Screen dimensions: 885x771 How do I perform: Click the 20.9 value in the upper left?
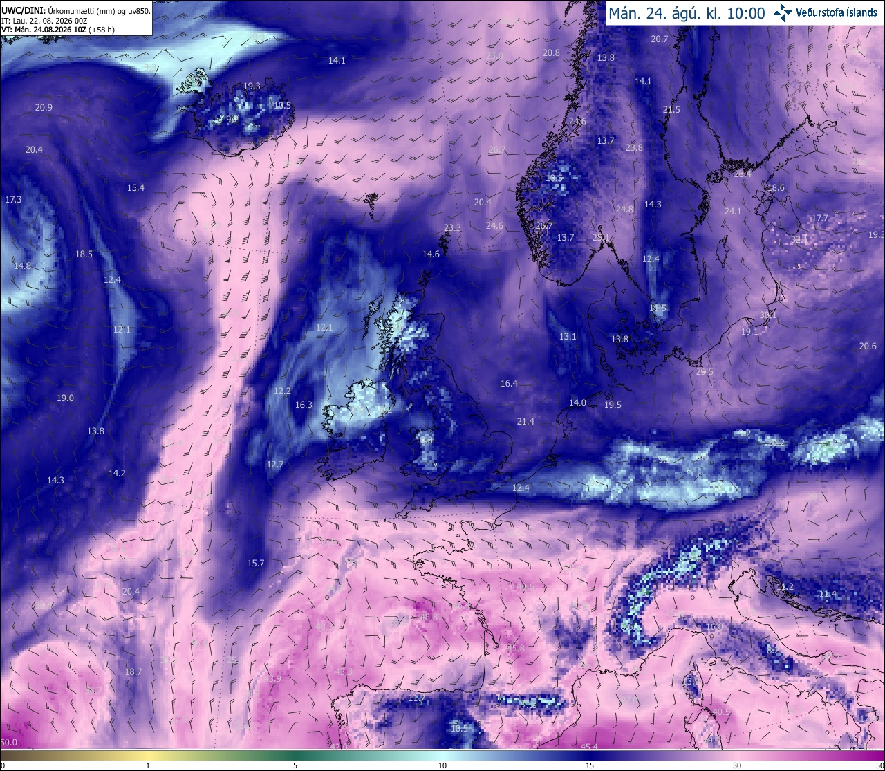[x=44, y=108]
